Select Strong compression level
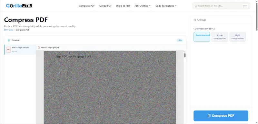258x124 pixels. [x=220, y=37]
